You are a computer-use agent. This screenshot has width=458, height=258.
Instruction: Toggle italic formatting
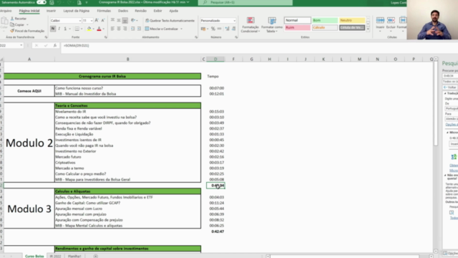point(59,29)
